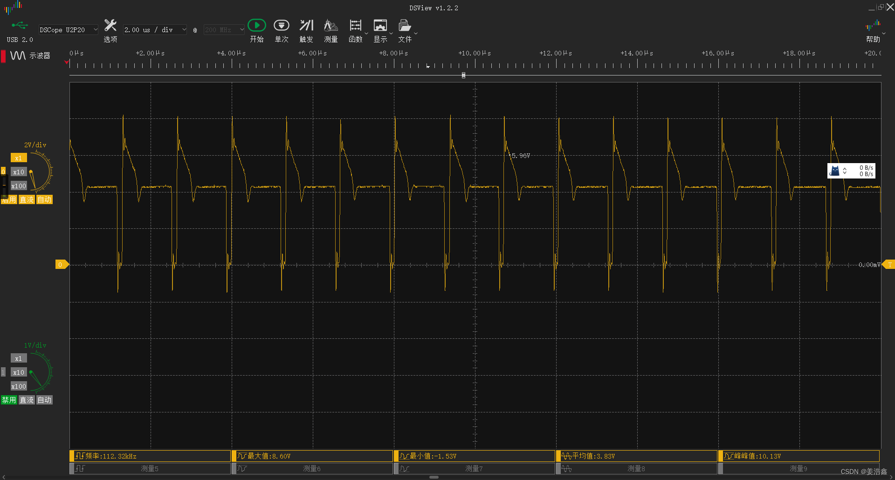Click the 最大值:8.60V measurement box
The width and height of the screenshot is (895, 480).
pyautogui.click(x=313, y=456)
